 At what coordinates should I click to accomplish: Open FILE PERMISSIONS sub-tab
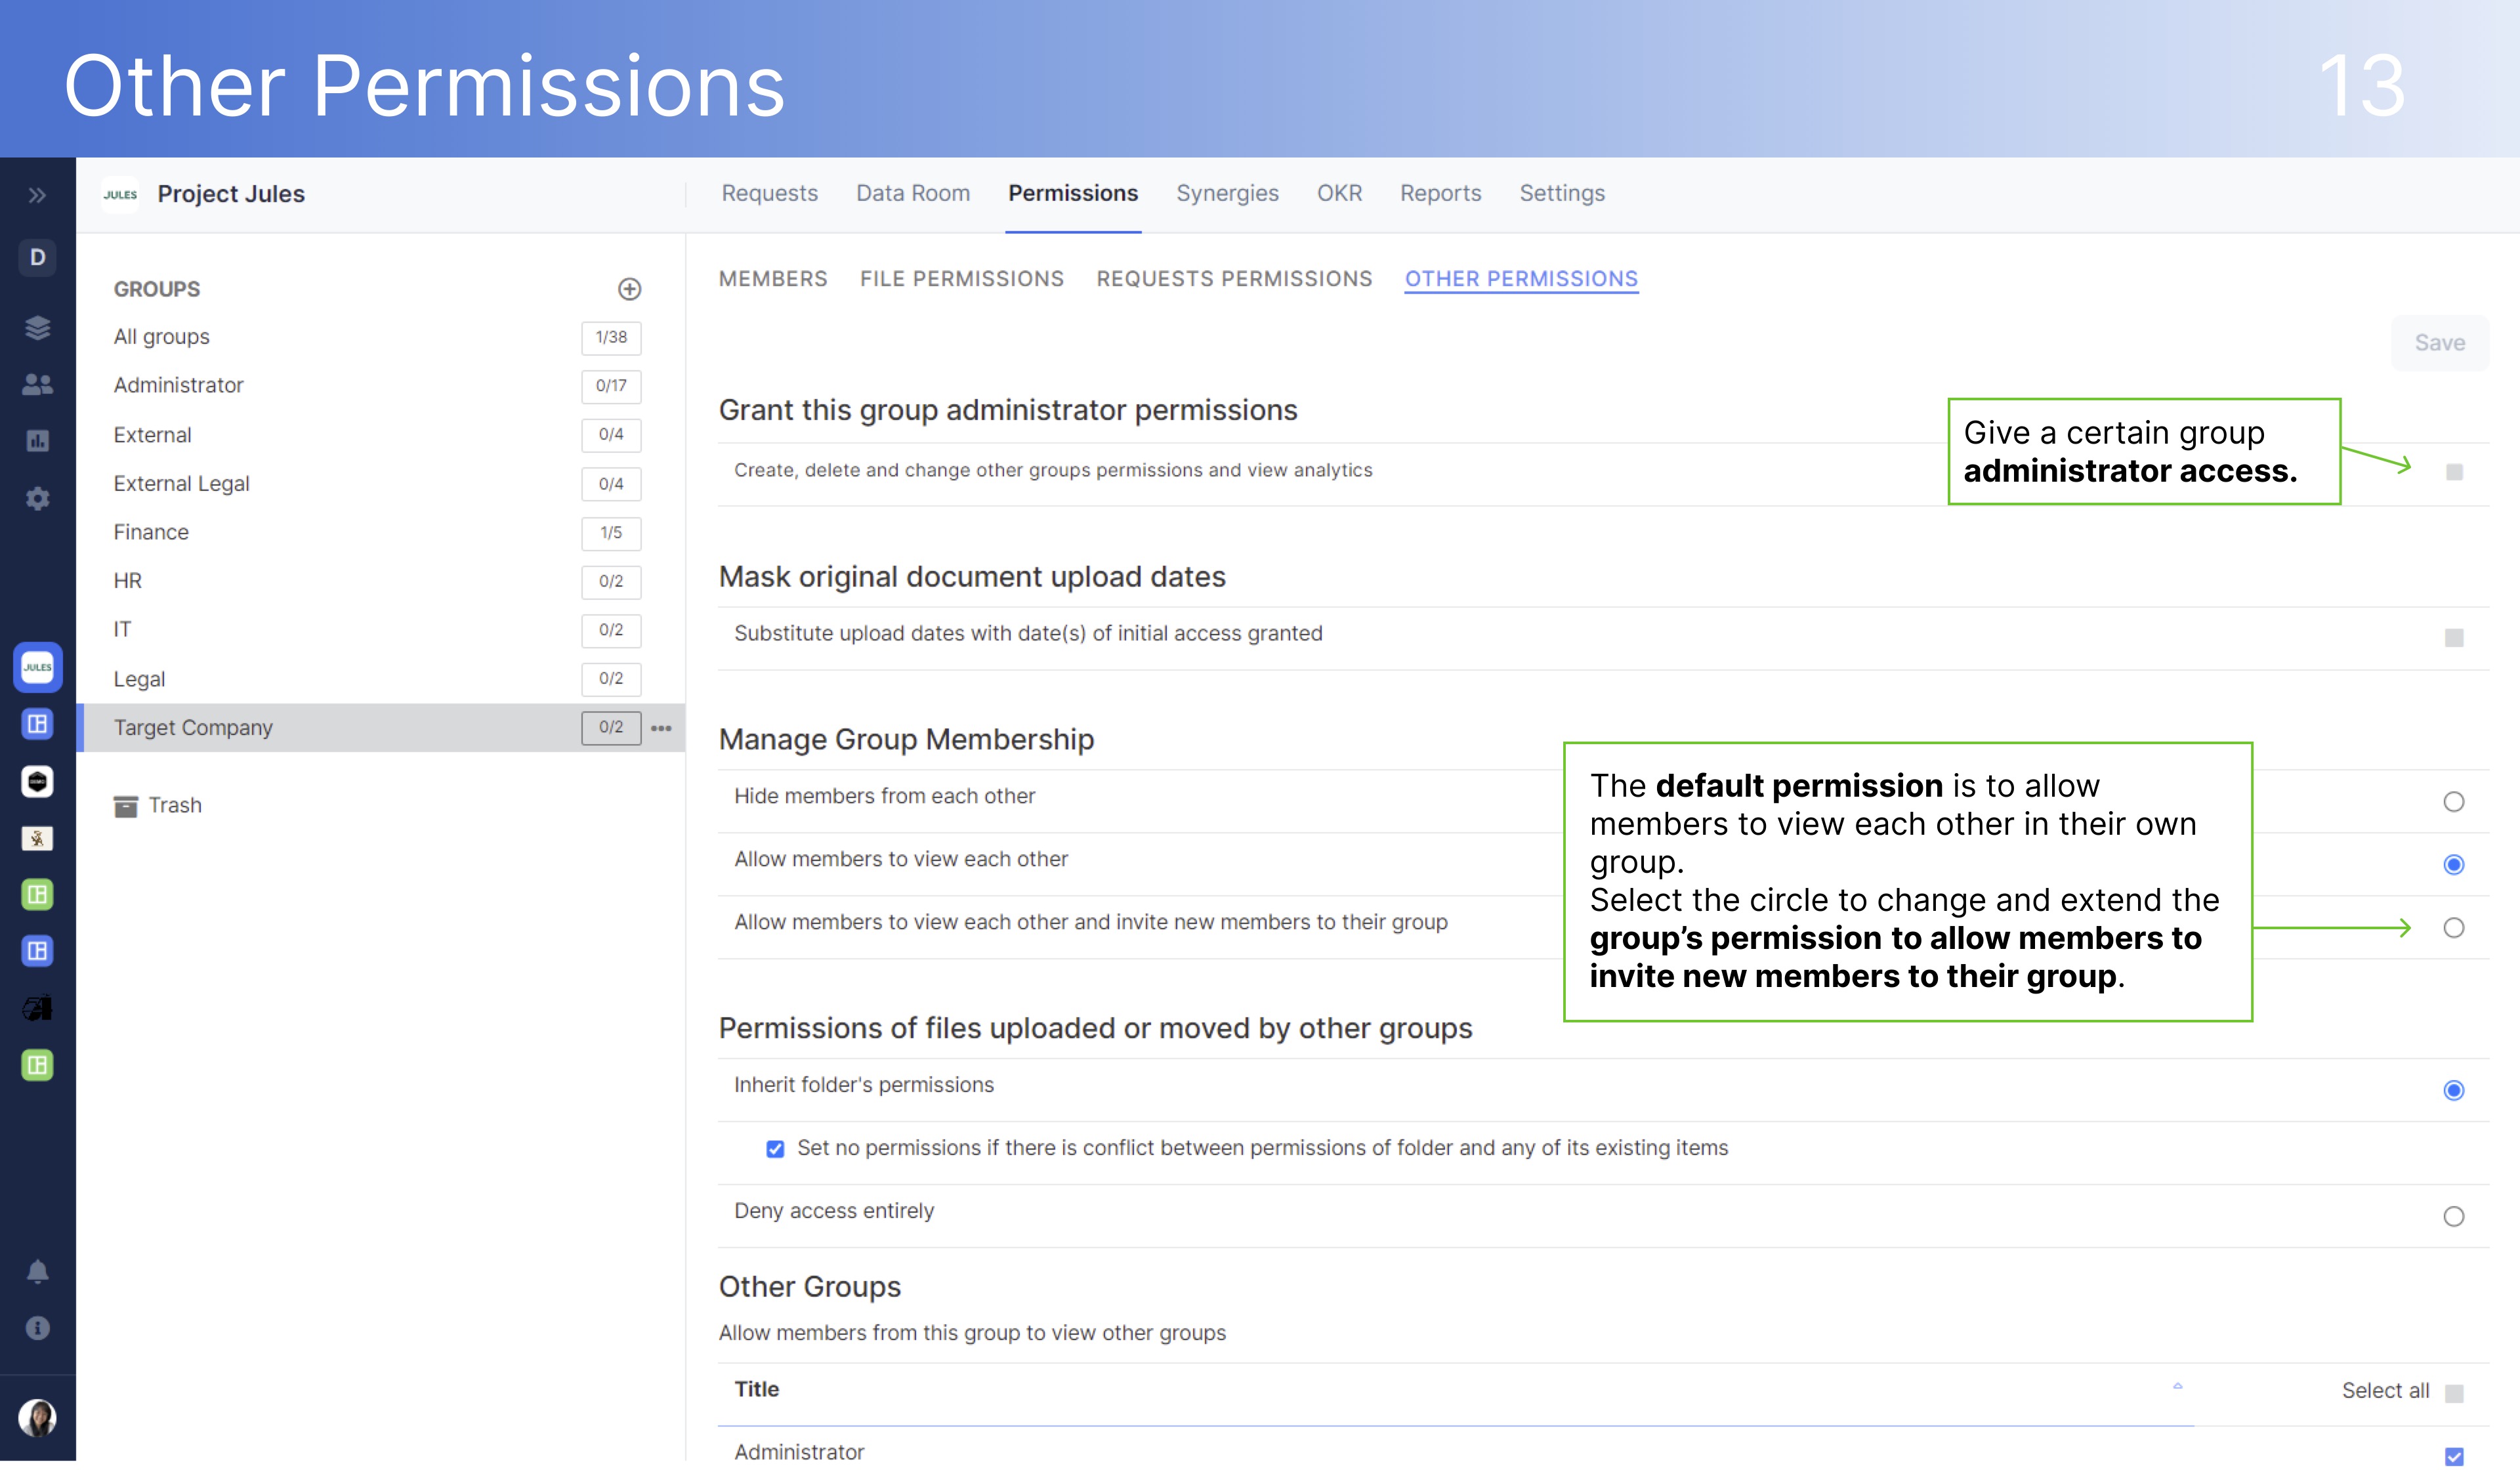961,279
